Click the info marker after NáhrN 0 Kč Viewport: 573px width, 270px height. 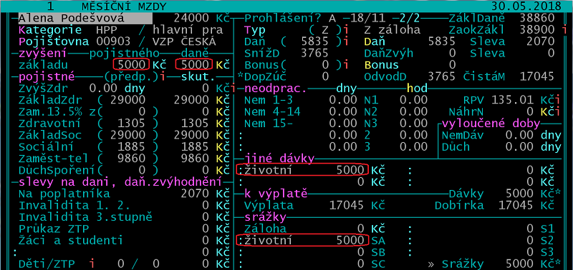pos(558,112)
